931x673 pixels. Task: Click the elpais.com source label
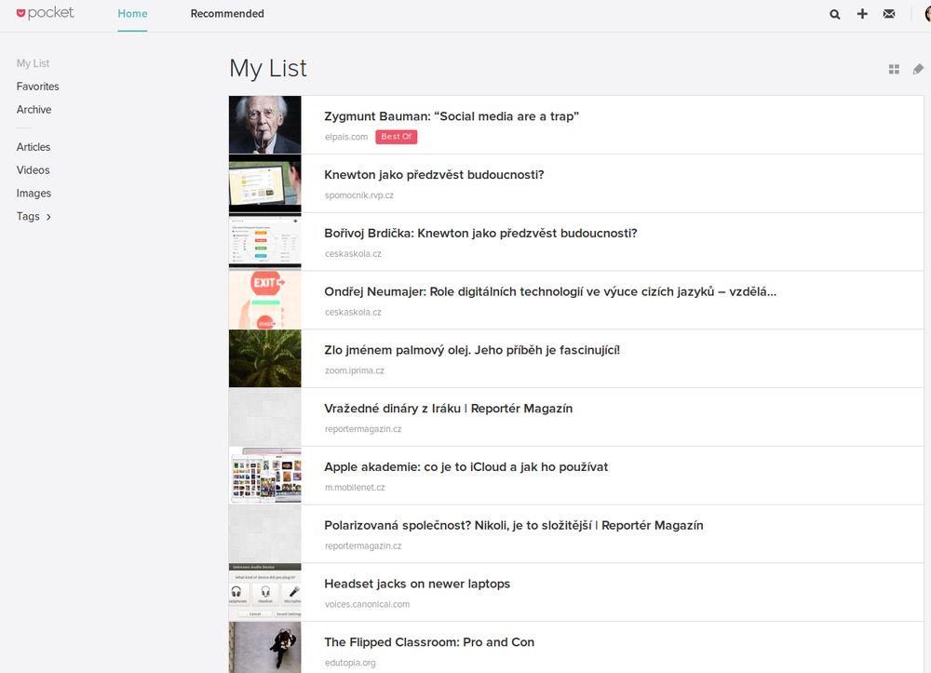(x=346, y=137)
